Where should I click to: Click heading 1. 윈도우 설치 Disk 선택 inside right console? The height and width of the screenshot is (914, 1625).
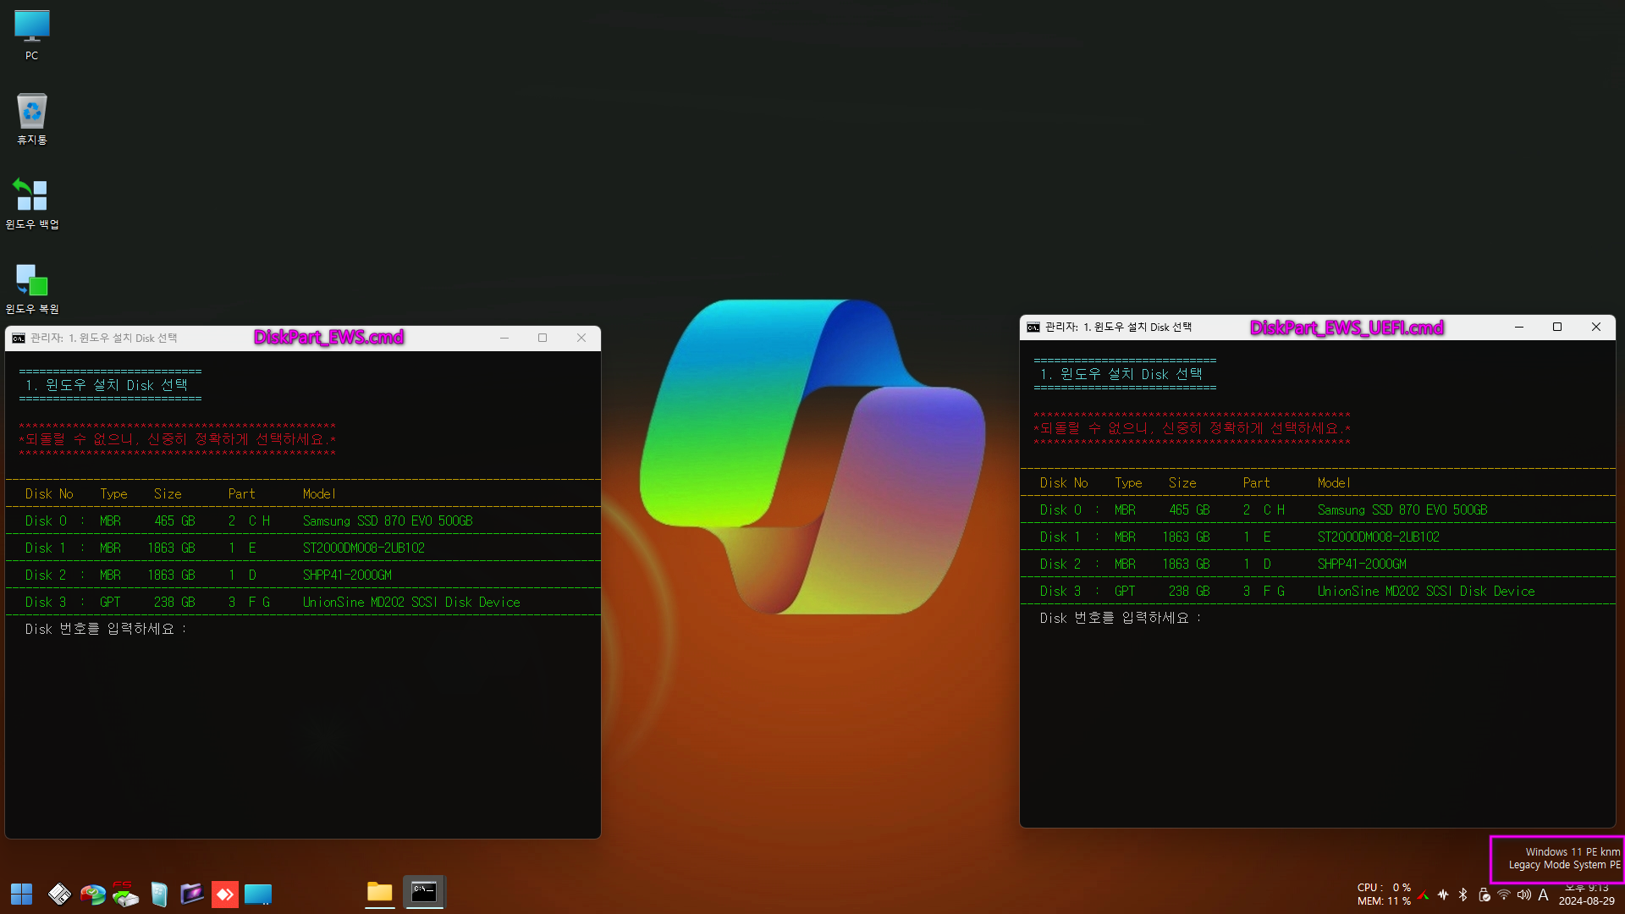1121,374
